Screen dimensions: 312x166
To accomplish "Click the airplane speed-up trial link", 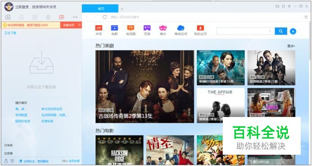I will click(x=34, y=161).
